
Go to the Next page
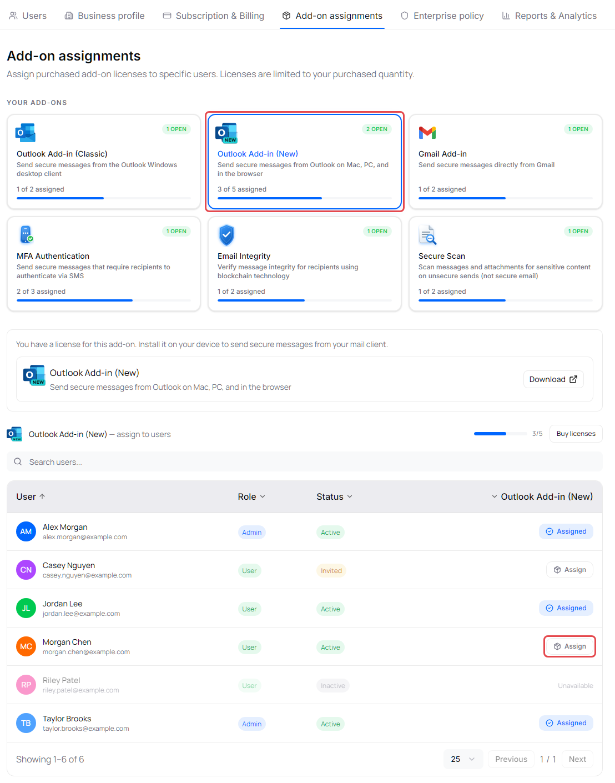tap(577, 759)
